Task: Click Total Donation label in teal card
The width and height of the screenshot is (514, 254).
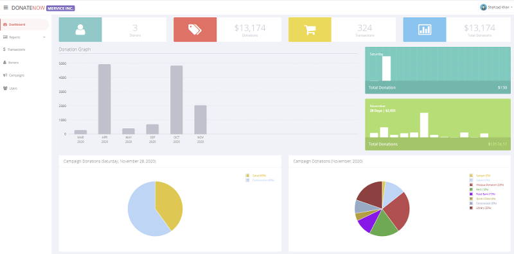Action: 382,88
